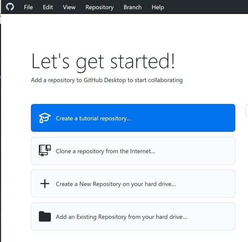Image resolution: width=248 pixels, height=242 pixels.
Task: Click the clone repository book icon
Action: tap(45, 150)
